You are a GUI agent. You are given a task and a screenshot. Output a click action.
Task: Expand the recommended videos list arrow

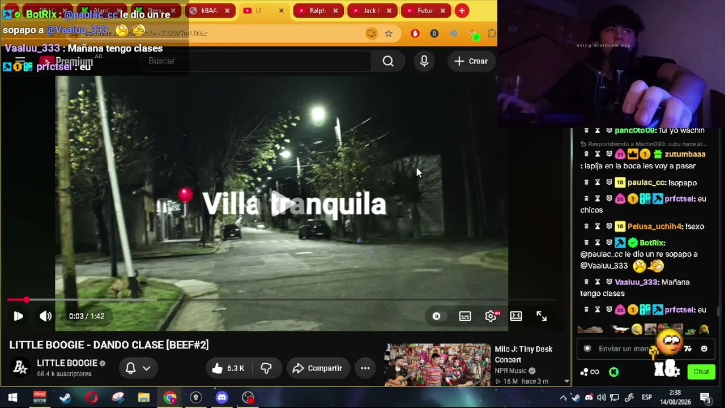tap(566, 381)
